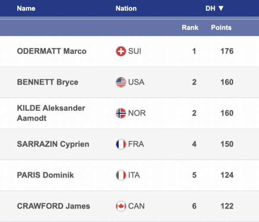Viewport: 259px width, 222px height.
Task: Select the Rank sub-header
Action: point(190,28)
